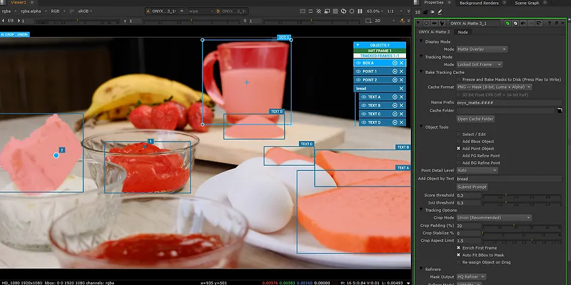Check the Select / Edit checkbox
Image resolution: width=571 pixels, height=285 pixels.
(459, 134)
